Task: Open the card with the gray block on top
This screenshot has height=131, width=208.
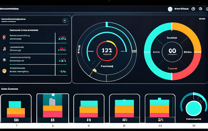Action: pos(53,108)
